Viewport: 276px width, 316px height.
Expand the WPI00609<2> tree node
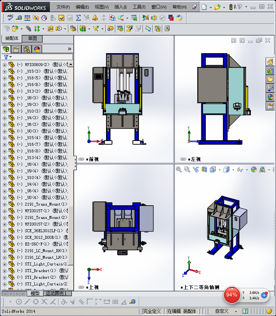coord(4,65)
